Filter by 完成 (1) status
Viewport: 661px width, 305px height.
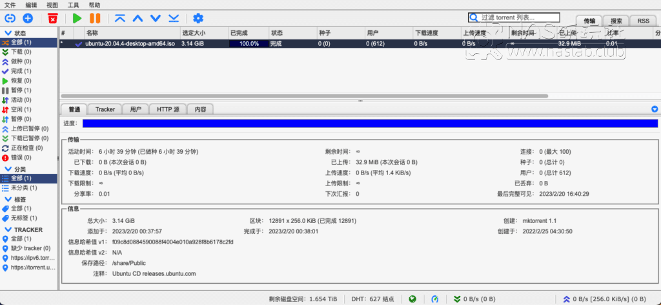pos(28,71)
